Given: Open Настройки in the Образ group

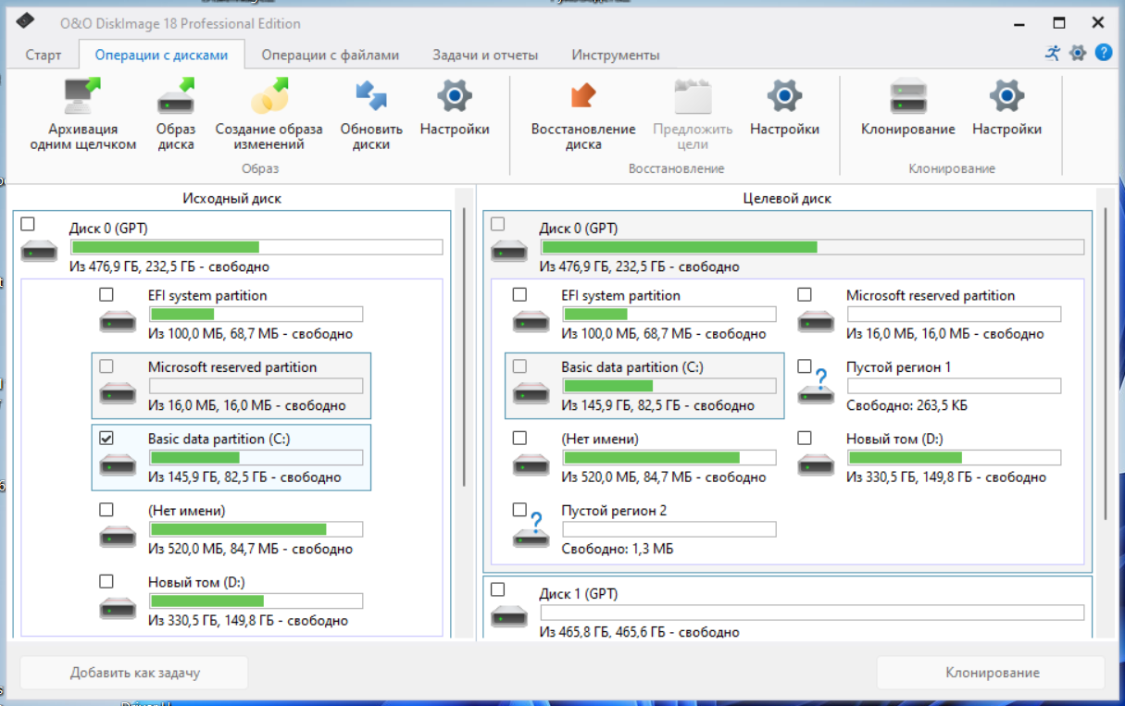Looking at the screenshot, I should 455,108.
